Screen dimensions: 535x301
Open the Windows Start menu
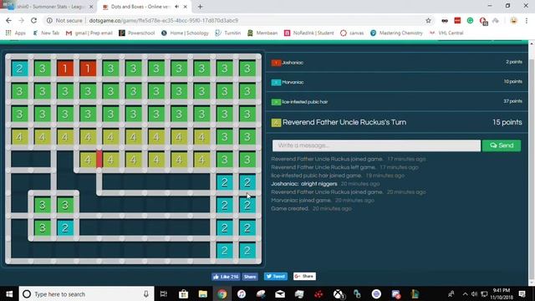point(9,293)
